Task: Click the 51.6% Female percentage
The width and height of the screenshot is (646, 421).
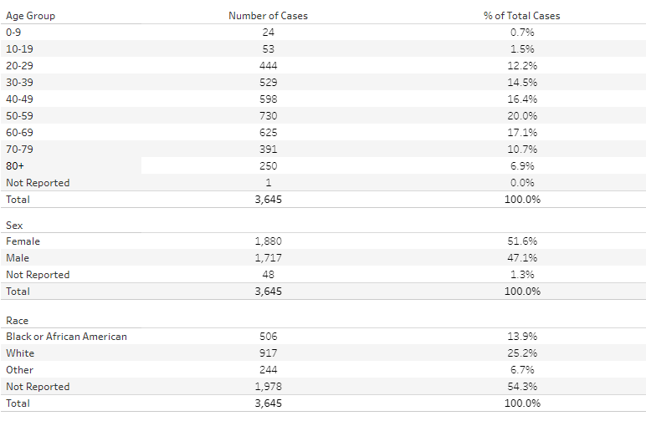Action: click(522, 241)
